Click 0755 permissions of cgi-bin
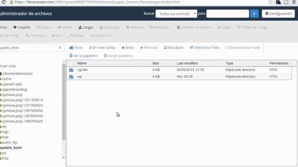298x167 pixels. pyautogui.click(x=273, y=70)
